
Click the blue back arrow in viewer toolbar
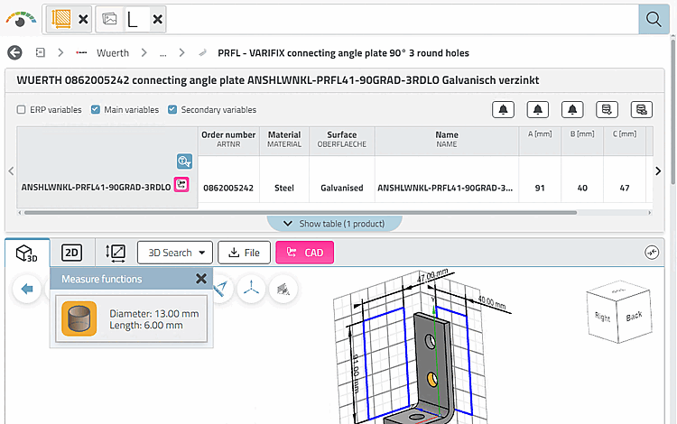[x=27, y=289]
